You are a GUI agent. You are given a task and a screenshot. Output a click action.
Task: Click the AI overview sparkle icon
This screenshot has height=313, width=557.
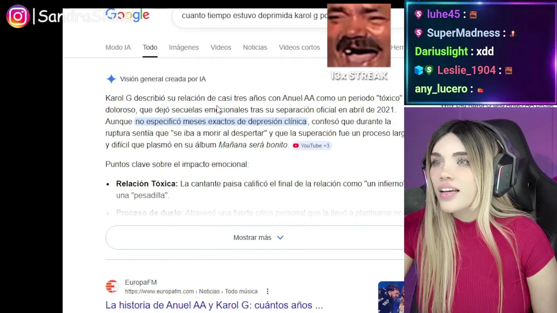111,79
